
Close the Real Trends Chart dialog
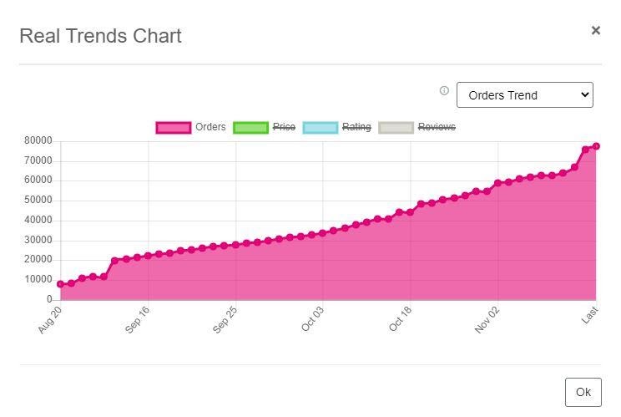pyautogui.click(x=595, y=30)
